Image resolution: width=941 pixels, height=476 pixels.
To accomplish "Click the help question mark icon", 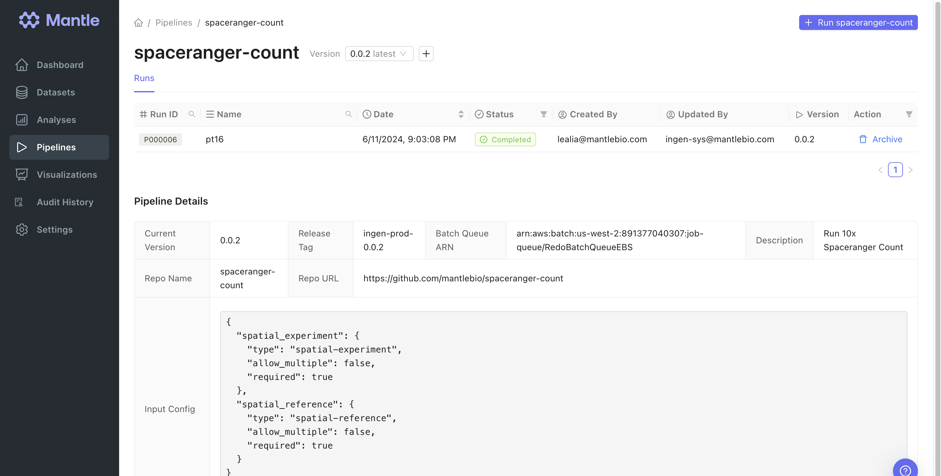I will point(905,470).
